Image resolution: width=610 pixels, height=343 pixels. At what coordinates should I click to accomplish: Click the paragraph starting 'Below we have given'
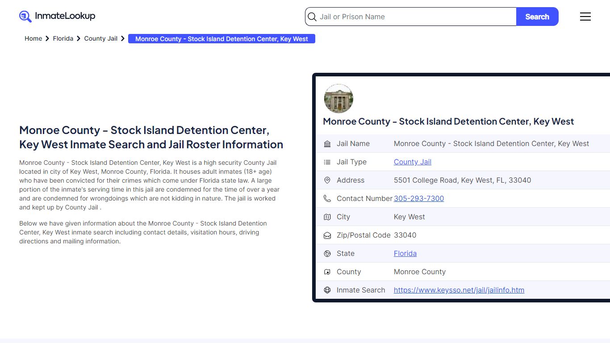143,232
